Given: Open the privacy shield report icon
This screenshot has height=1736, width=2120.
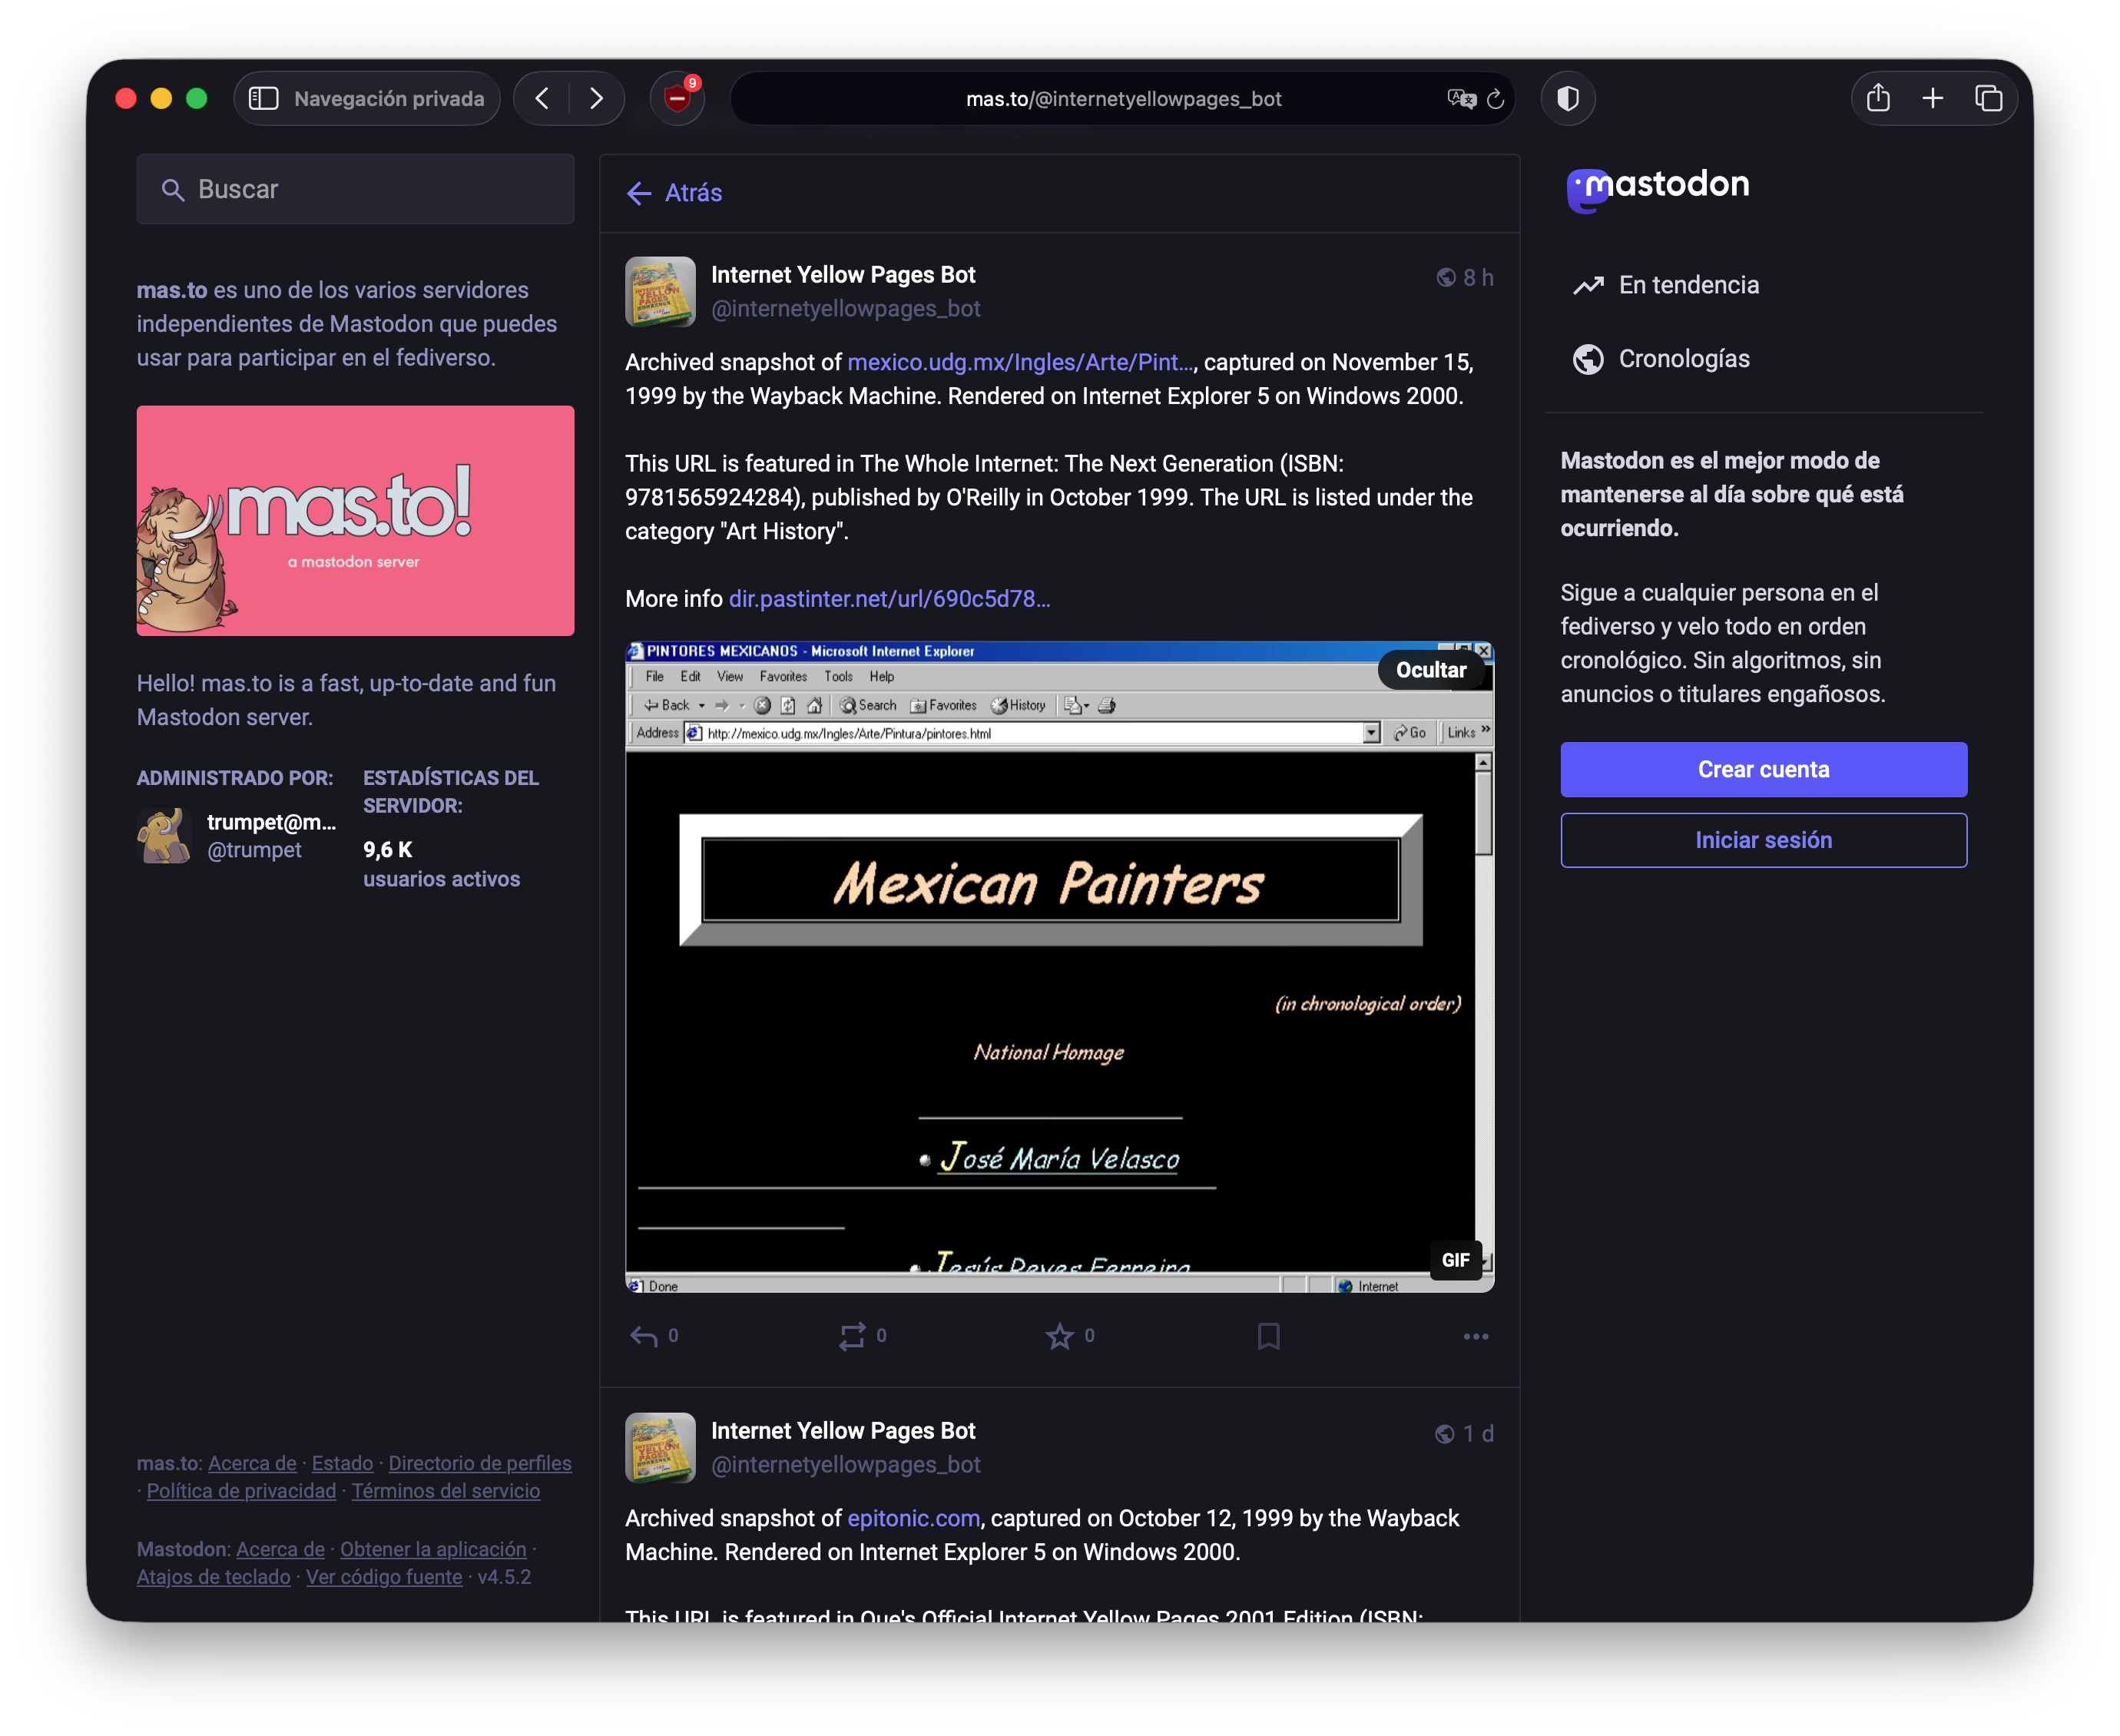Looking at the screenshot, I should coord(1567,98).
